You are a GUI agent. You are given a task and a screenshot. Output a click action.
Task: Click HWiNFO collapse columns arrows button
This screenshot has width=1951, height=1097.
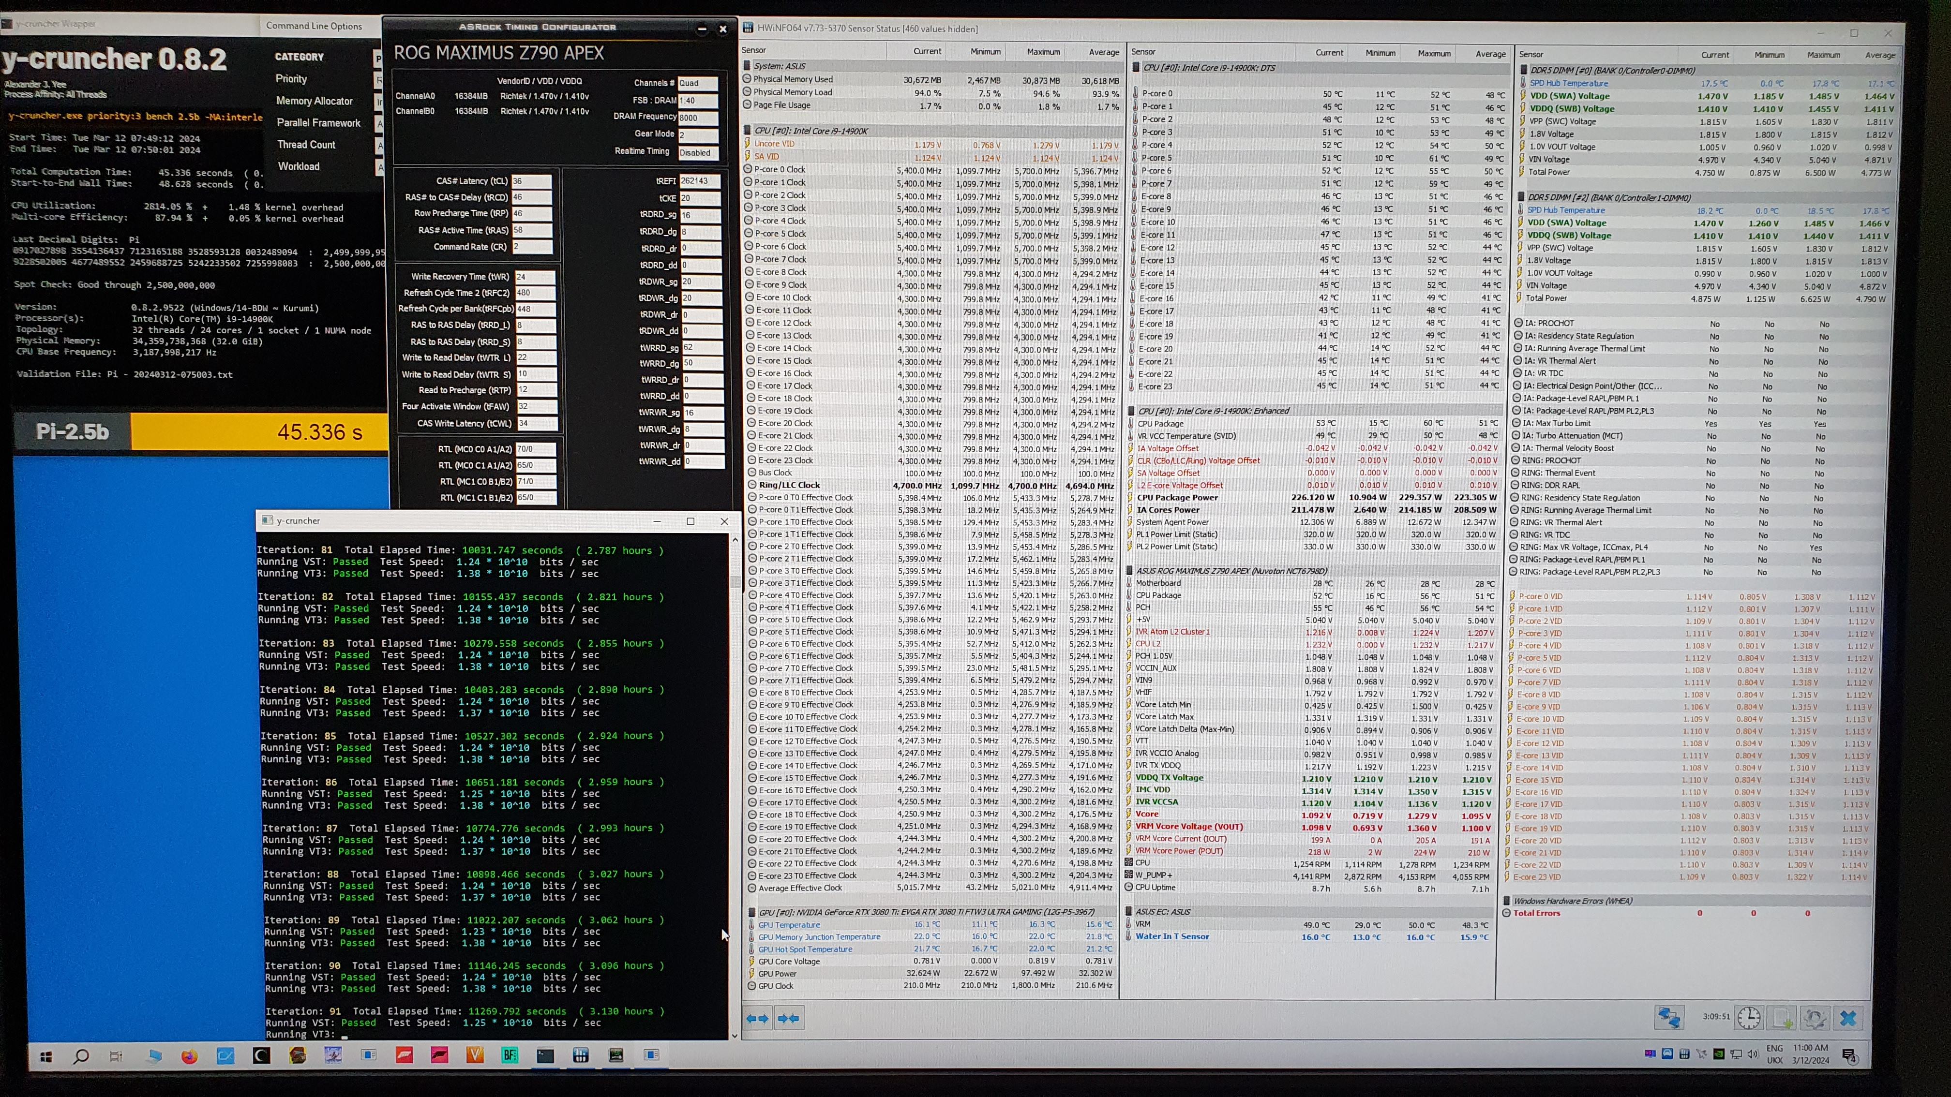tap(788, 1018)
